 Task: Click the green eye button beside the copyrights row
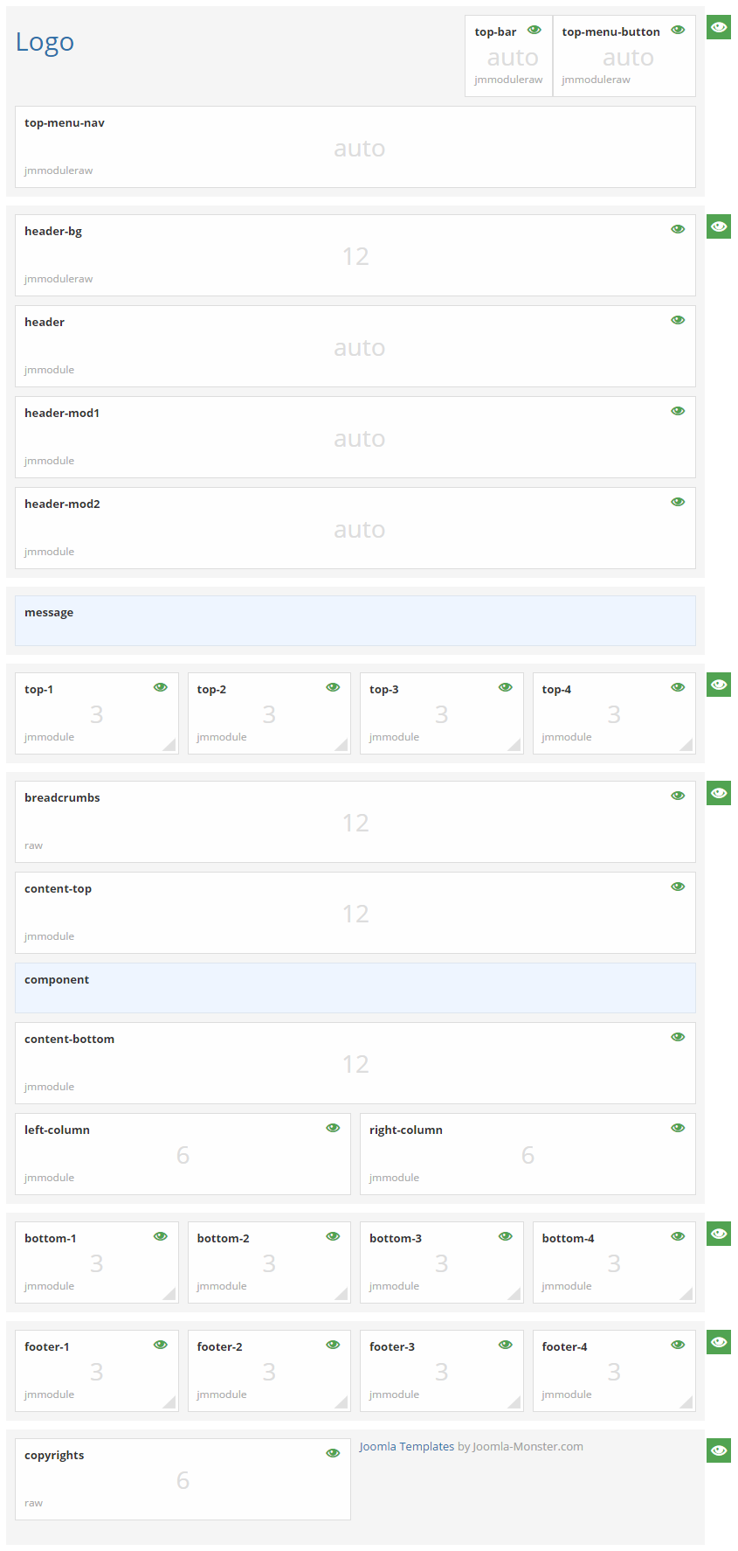pyautogui.click(x=718, y=1450)
